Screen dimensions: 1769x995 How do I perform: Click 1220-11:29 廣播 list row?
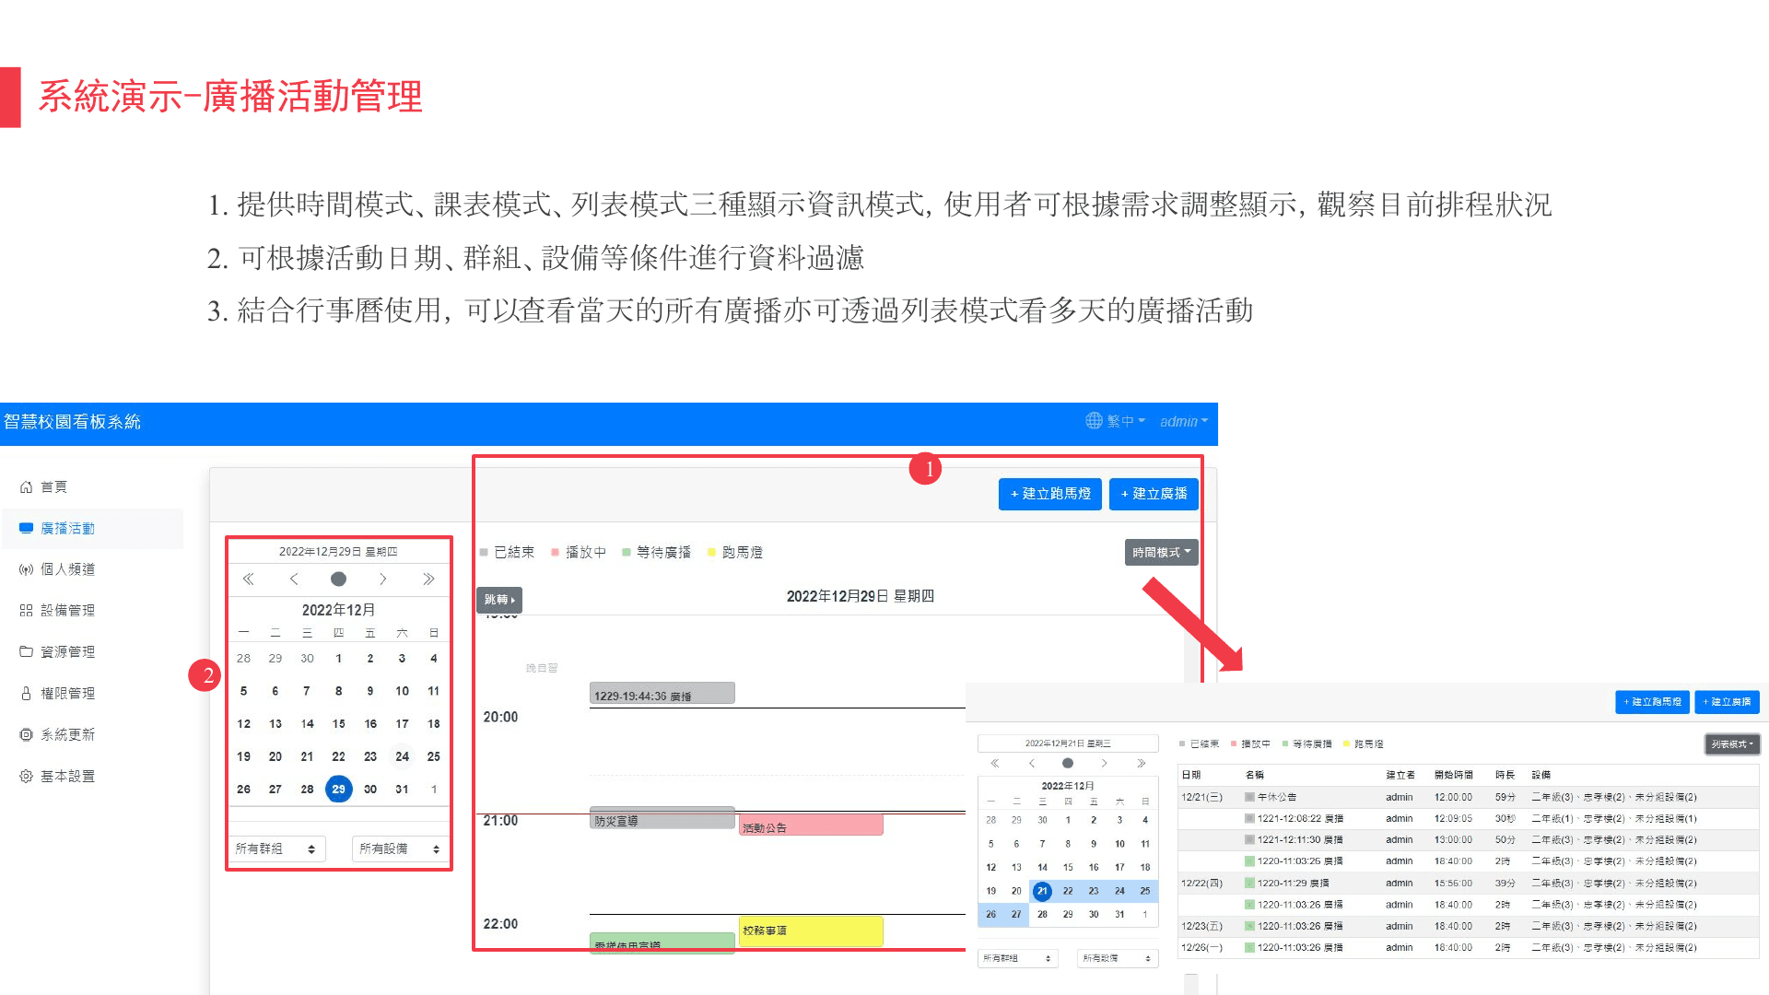[1469, 883]
